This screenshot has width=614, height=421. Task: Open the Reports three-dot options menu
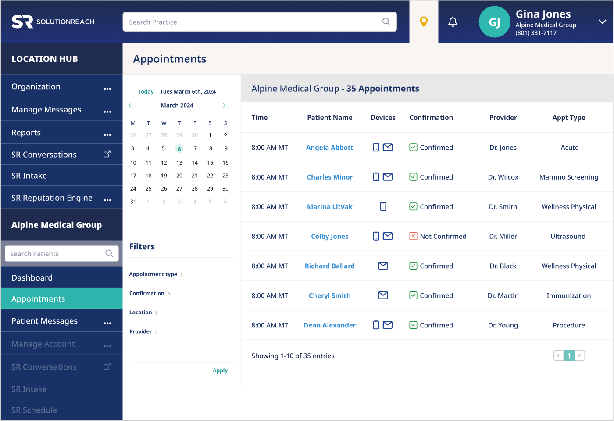click(x=107, y=135)
